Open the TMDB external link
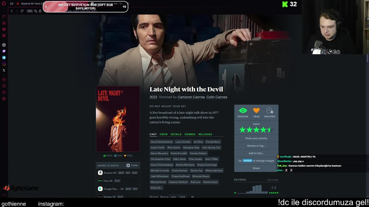The height and width of the screenshot is (207, 369). (x=182, y=197)
